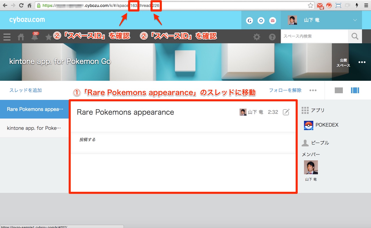Open the POKEDEX app link
The height and width of the screenshot is (228, 371).
(327, 125)
